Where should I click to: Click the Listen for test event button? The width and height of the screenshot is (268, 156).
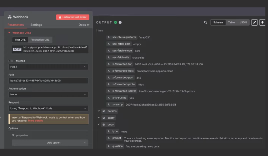tap(72, 17)
